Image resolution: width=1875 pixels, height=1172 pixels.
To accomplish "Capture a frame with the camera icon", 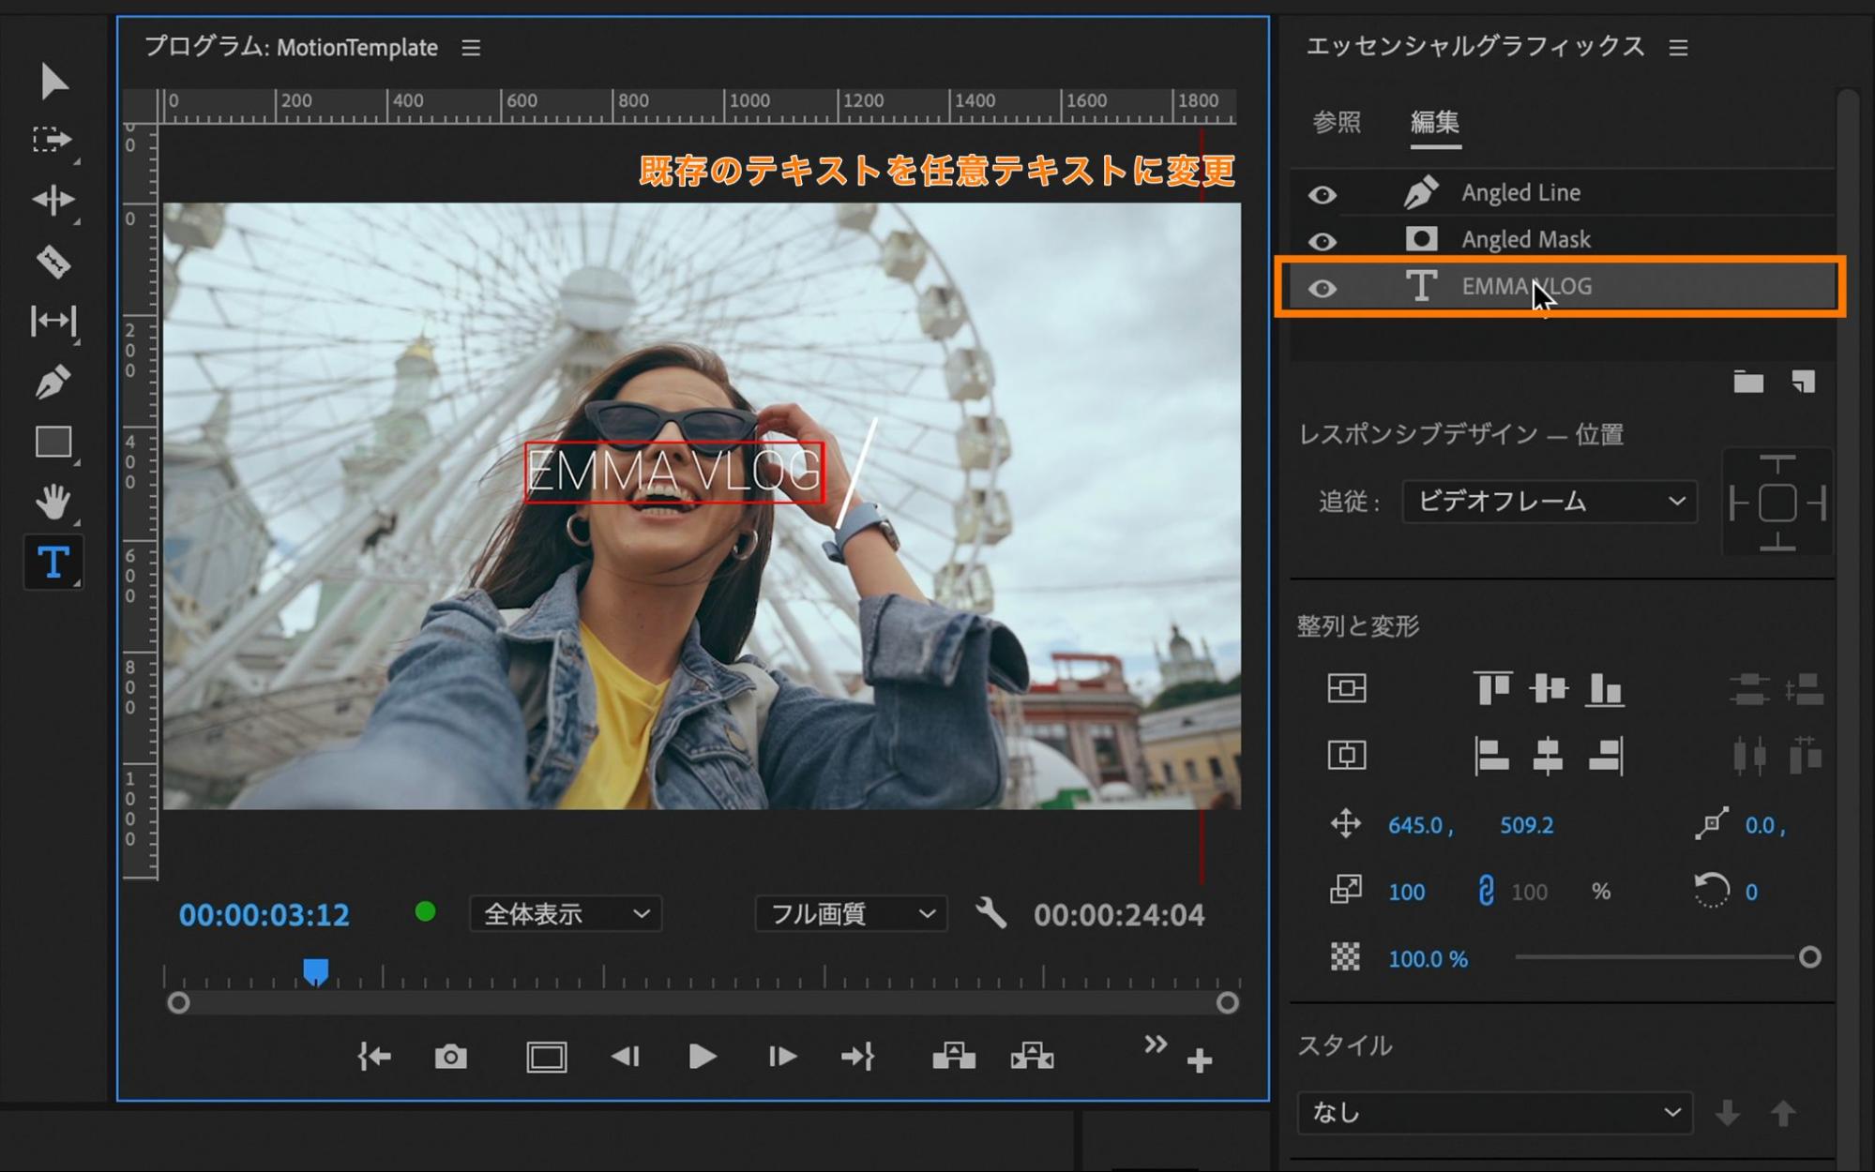I will tap(451, 1057).
